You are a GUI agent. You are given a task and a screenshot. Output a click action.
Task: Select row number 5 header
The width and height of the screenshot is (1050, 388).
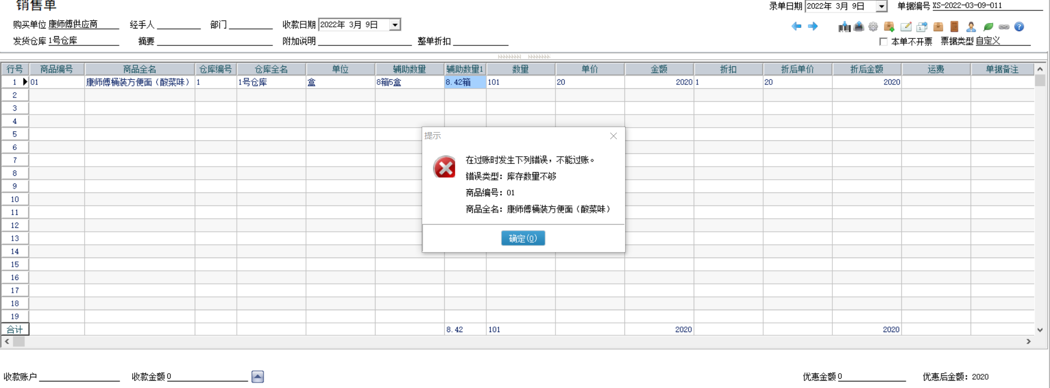click(x=15, y=134)
